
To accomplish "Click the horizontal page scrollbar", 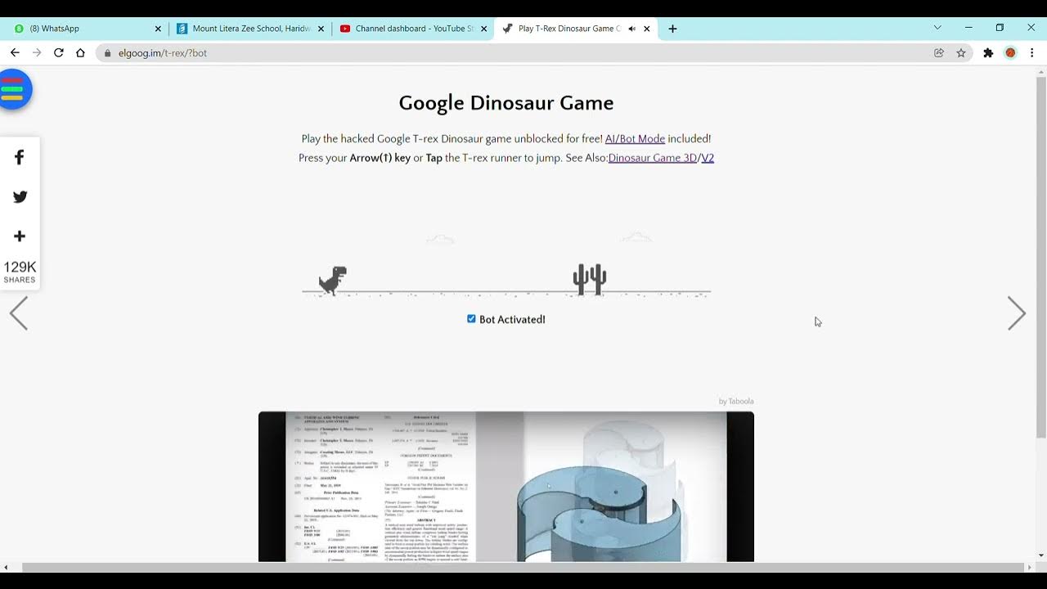I will coord(523,567).
